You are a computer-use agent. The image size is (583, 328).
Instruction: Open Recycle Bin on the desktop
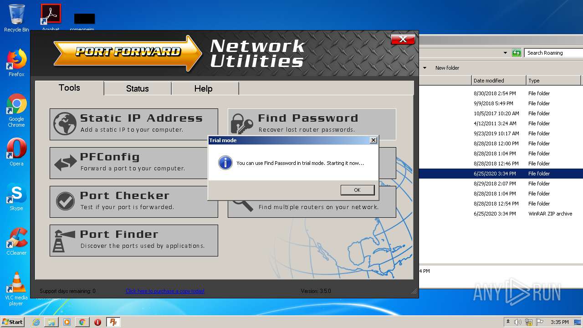pyautogui.click(x=16, y=18)
